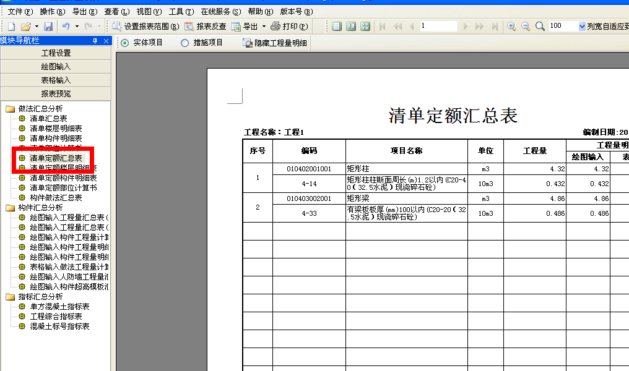Click the page number input field
The height and width of the screenshot is (371, 629).
point(438,27)
